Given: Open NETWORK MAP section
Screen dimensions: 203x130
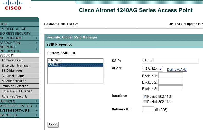Looking at the screenshot, I should tap(11, 38).
